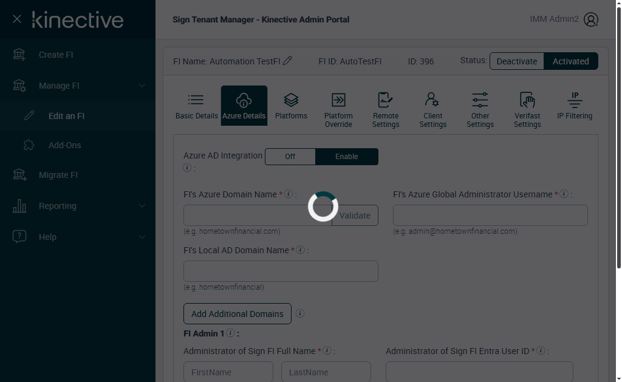622x382 pixels.
Task: Click the Edit an FI pencil icon
Action: [x=29, y=115]
